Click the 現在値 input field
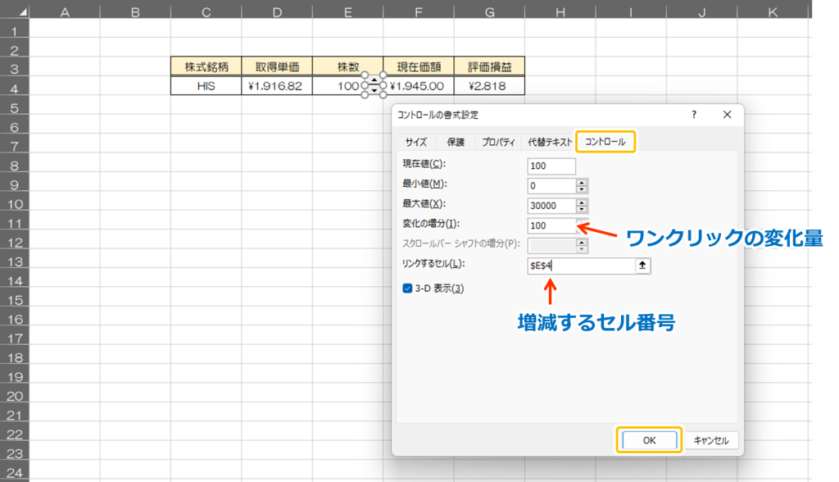The width and height of the screenshot is (839, 482). click(x=551, y=166)
